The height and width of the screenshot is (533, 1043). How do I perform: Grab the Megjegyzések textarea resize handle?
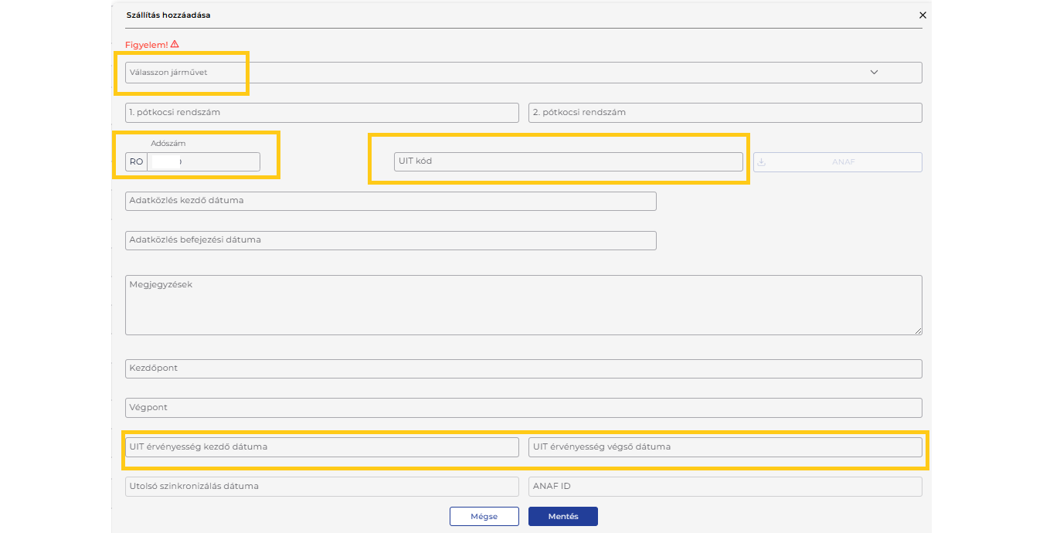919,331
